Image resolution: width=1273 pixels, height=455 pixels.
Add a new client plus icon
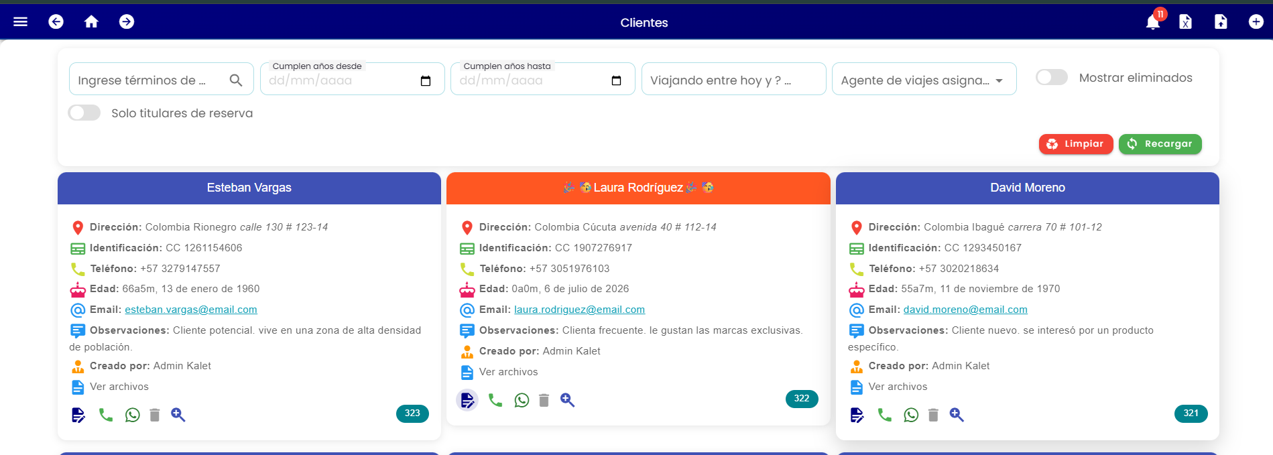click(1256, 22)
